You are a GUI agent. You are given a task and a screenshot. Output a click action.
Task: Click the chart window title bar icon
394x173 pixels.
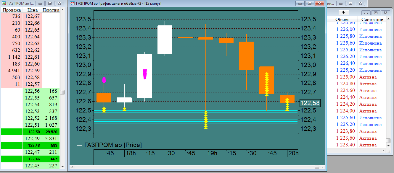pos(72,3)
